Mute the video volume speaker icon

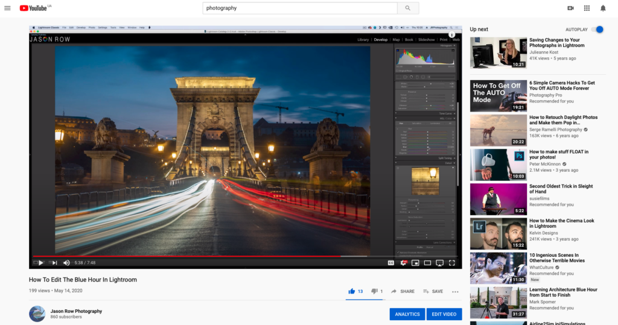click(x=66, y=263)
